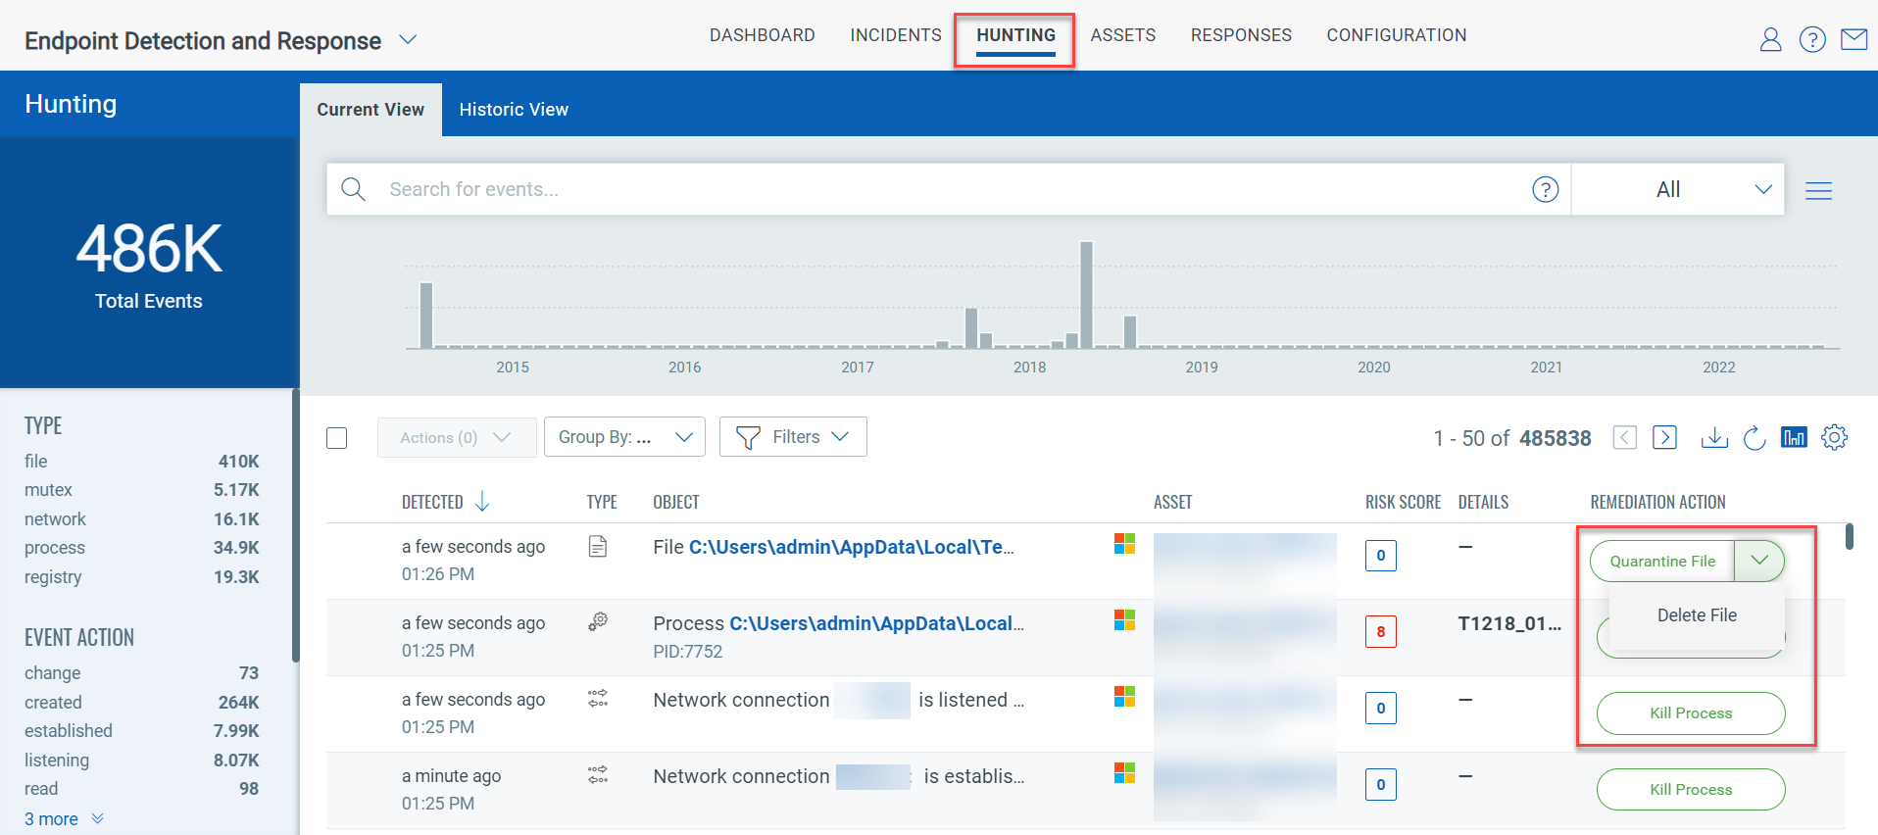This screenshot has width=1878, height=835.
Task: Click the events table scrollbar
Action: point(1849,536)
